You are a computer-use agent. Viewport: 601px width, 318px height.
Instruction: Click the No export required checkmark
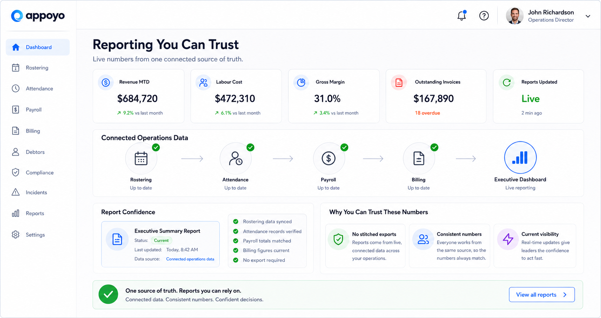point(236,260)
